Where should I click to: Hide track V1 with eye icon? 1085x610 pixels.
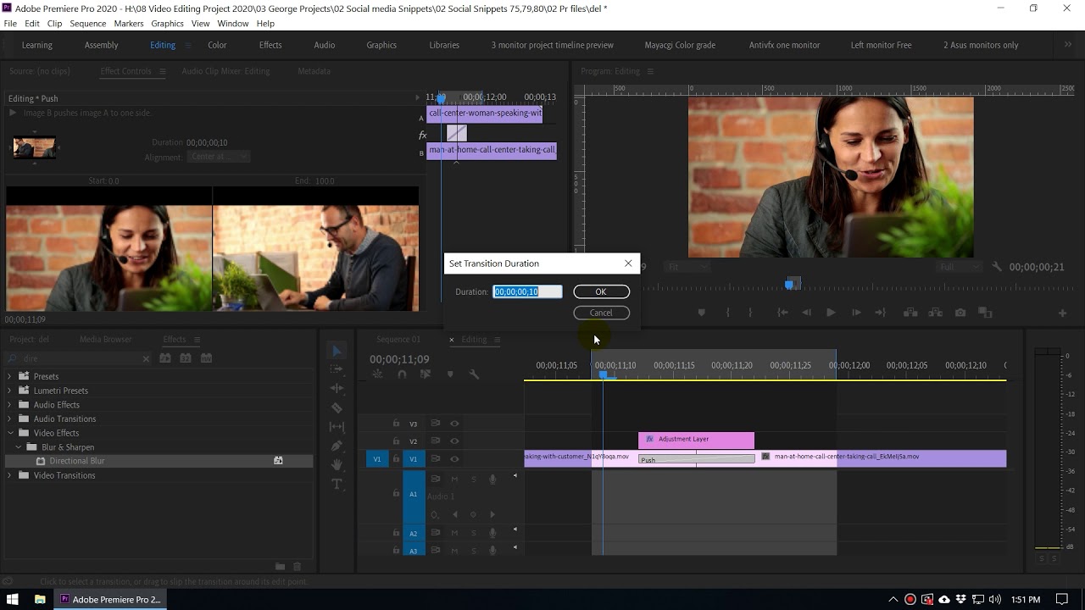(454, 458)
